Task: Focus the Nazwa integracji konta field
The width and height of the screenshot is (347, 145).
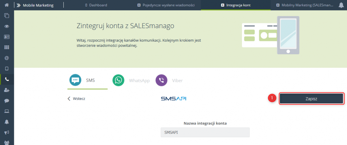Action: pyautogui.click(x=205, y=132)
